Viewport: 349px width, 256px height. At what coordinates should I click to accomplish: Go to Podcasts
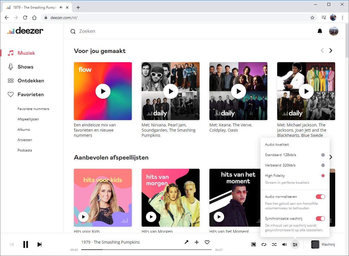(x=25, y=150)
